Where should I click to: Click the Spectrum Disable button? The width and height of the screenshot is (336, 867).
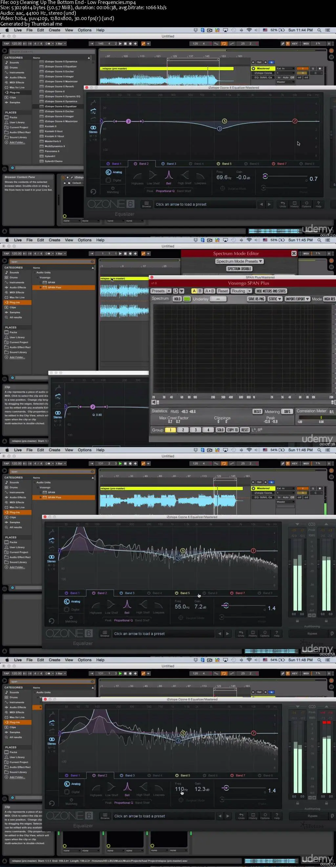[240, 269]
